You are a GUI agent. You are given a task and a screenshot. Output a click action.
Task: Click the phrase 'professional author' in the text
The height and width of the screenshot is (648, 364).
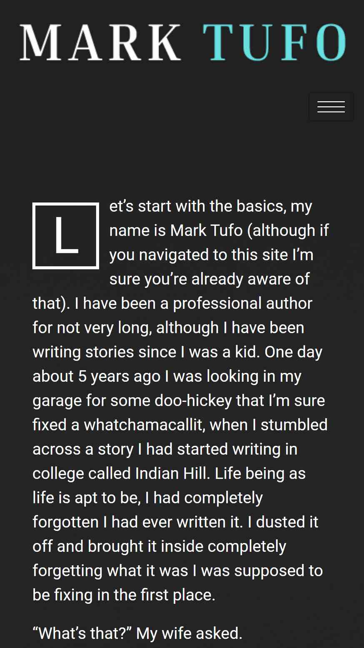[x=243, y=303]
